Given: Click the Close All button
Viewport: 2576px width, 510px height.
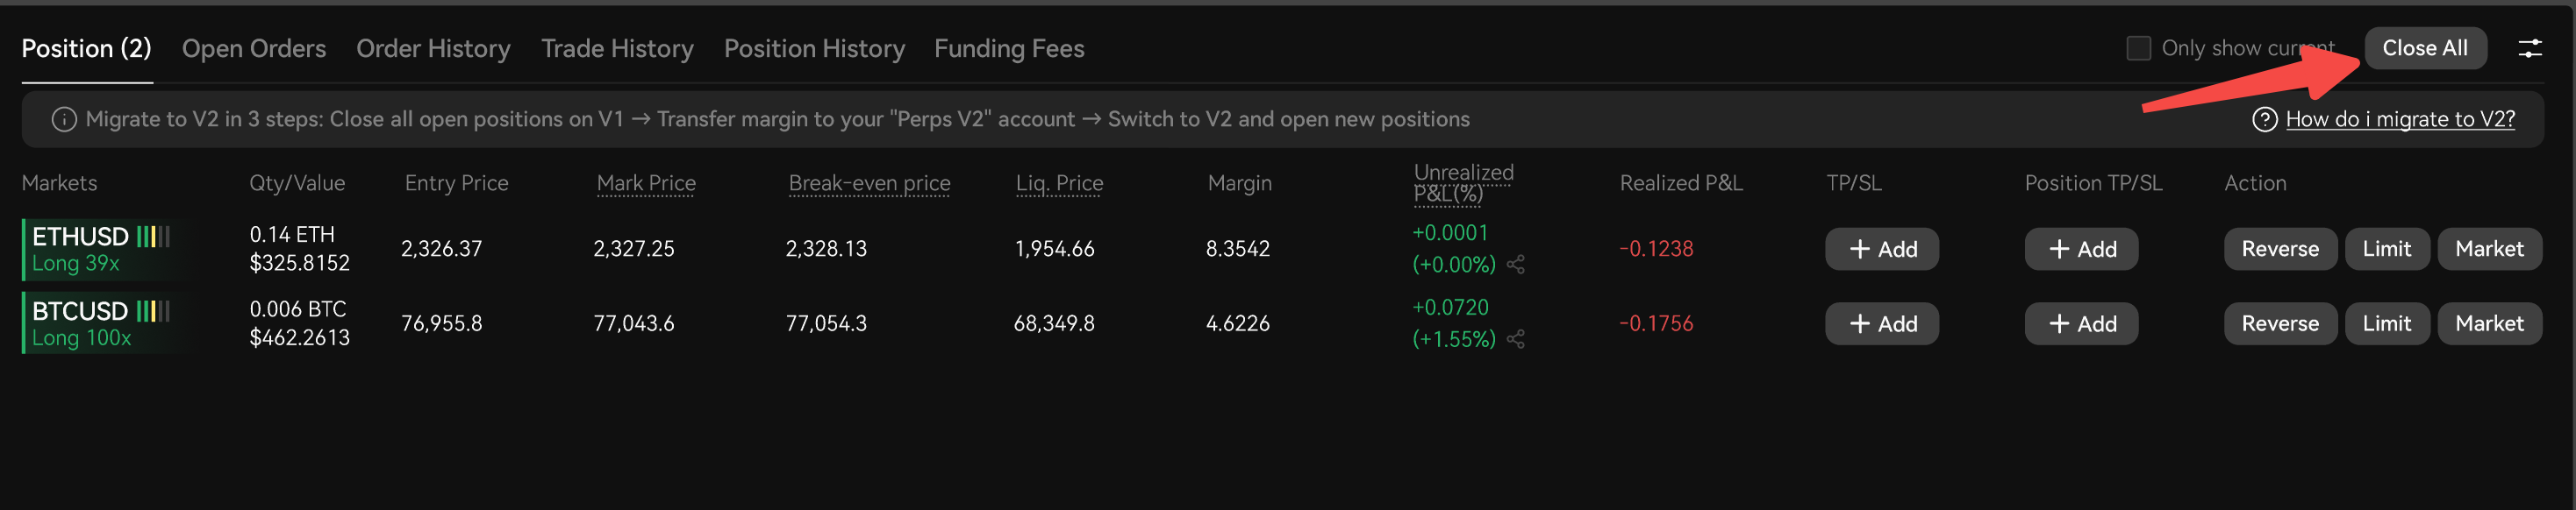Looking at the screenshot, I should coord(2425,48).
